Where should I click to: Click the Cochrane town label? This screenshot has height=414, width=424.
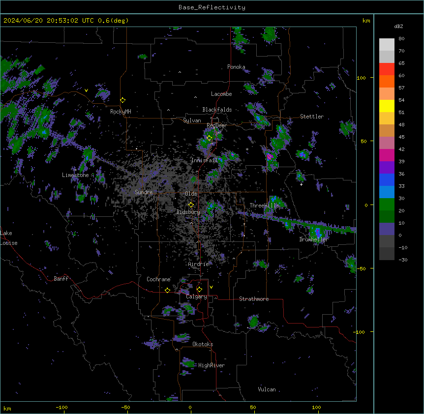[x=158, y=279]
